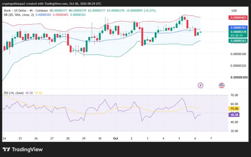
Task: Click the 0.00000300 price axis value
Action: pyautogui.click(x=239, y=77)
